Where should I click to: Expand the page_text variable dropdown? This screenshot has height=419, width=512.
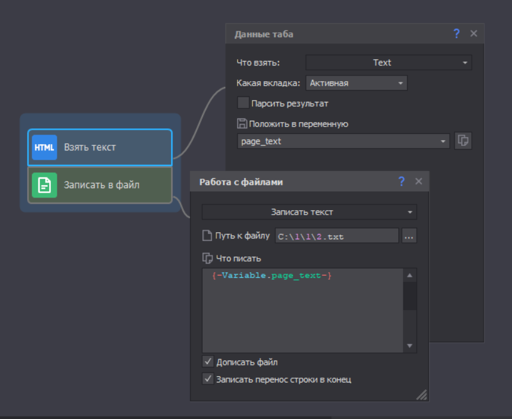343,141
